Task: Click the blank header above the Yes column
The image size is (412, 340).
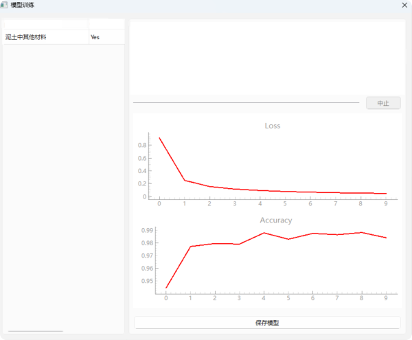Action: (x=106, y=24)
